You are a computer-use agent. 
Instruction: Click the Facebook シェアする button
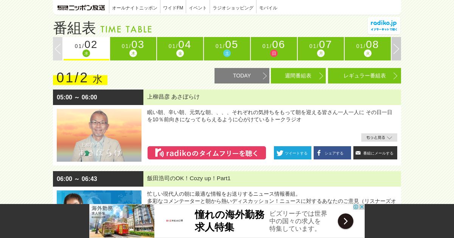(332, 153)
